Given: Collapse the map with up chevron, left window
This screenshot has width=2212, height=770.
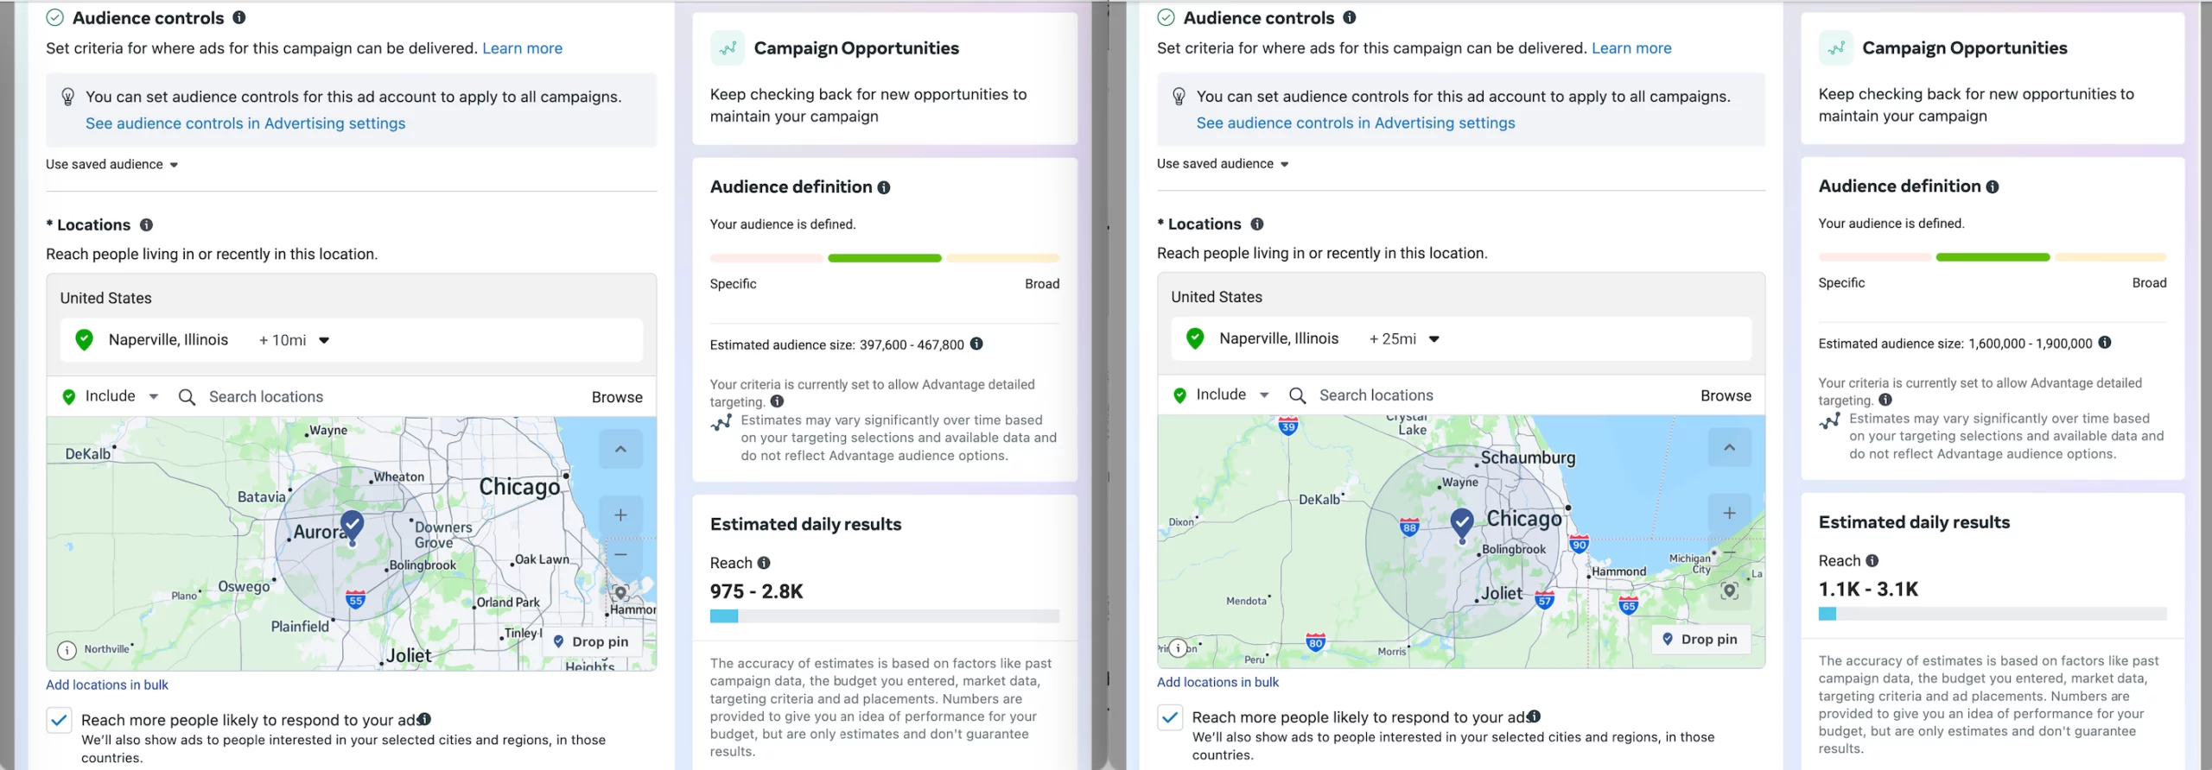Looking at the screenshot, I should click(620, 449).
